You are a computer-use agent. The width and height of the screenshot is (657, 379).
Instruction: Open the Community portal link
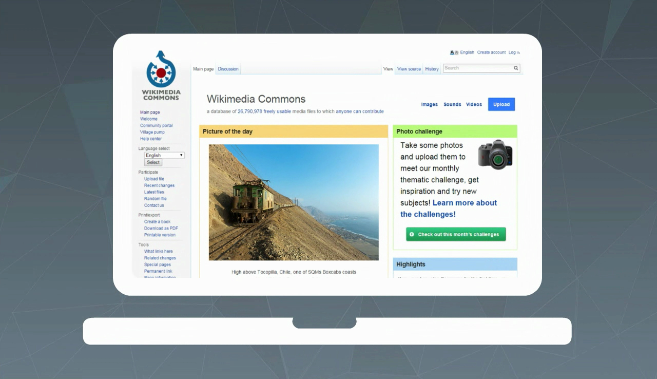coord(157,125)
